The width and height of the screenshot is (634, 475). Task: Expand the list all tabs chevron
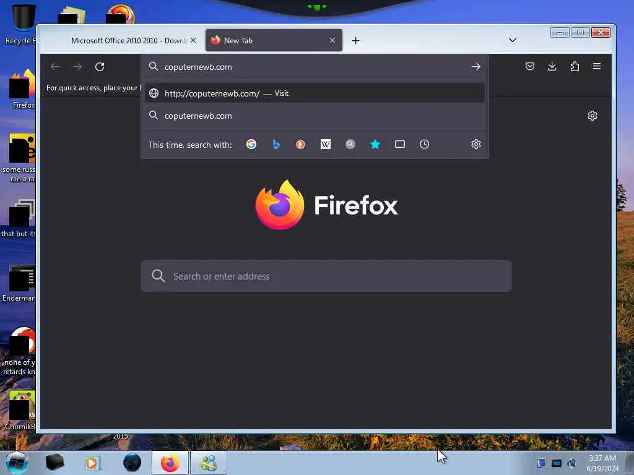click(512, 40)
